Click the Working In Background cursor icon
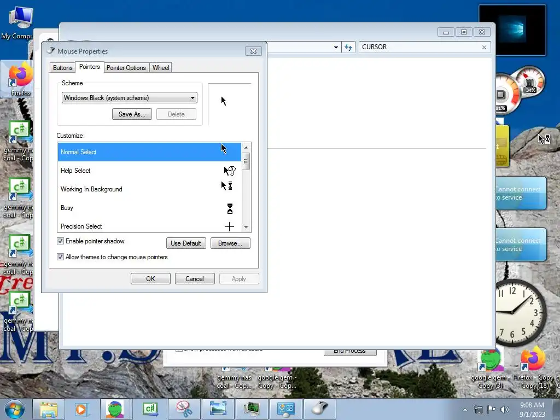Viewport: 560px width, 420px height. 227,186
